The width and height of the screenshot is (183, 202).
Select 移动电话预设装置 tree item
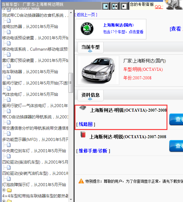(x=35, y=38)
